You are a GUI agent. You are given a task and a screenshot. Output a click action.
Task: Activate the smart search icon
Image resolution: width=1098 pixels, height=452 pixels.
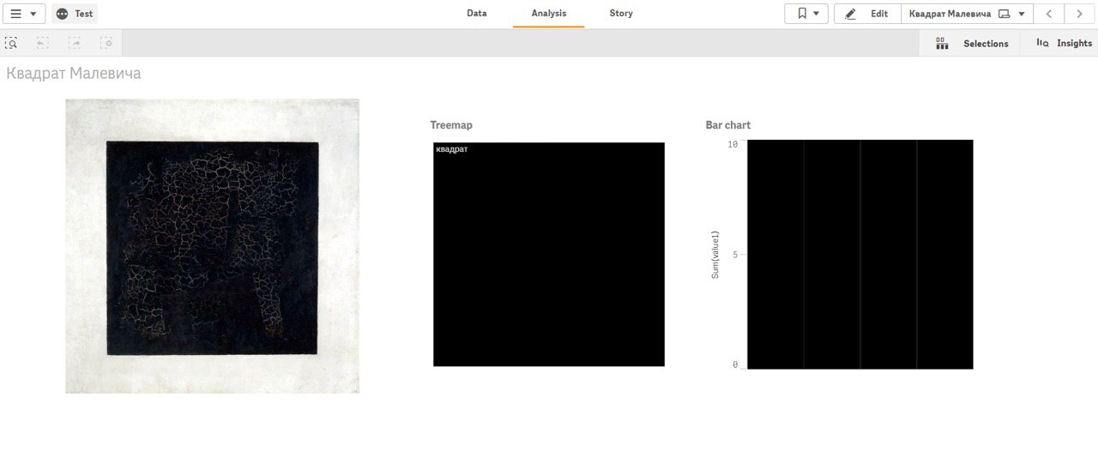click(11, 43)
